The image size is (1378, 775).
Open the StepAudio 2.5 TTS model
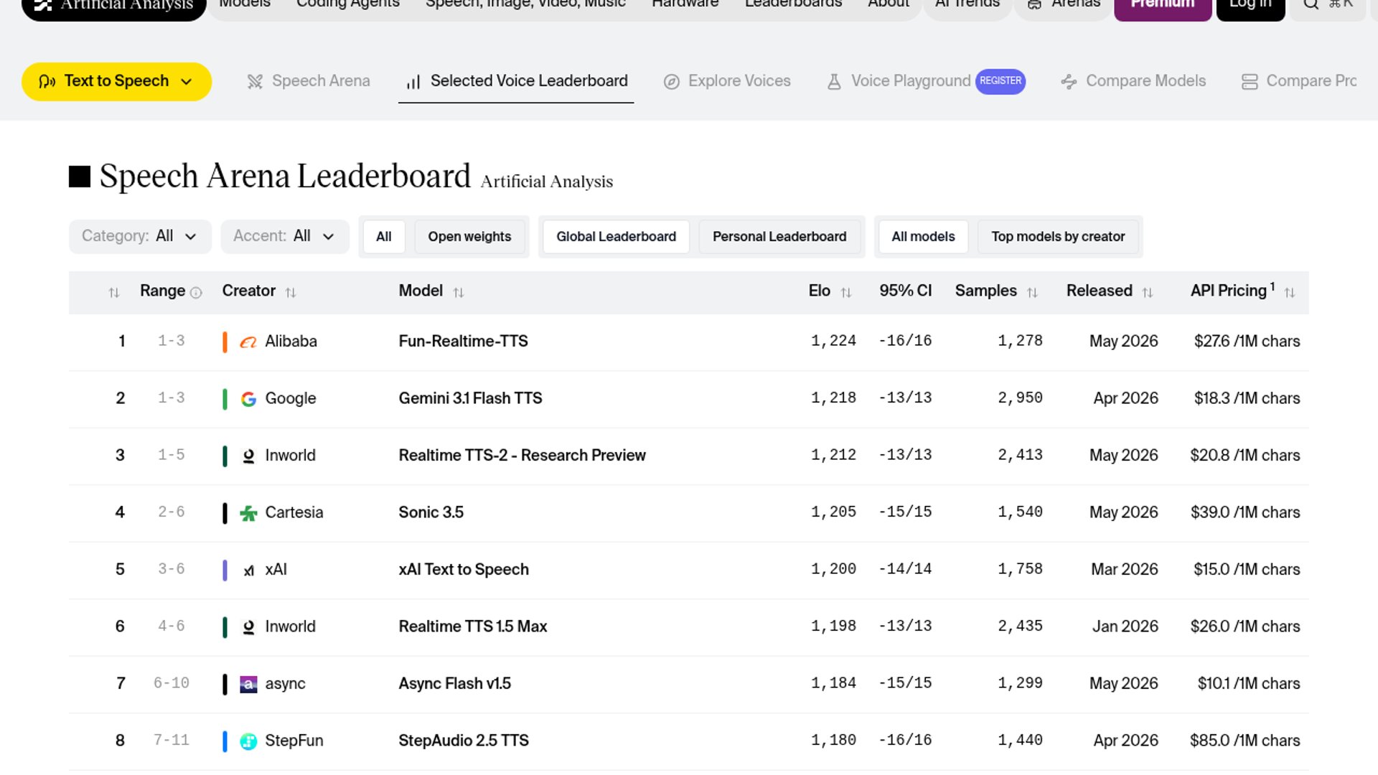[463, 741]
